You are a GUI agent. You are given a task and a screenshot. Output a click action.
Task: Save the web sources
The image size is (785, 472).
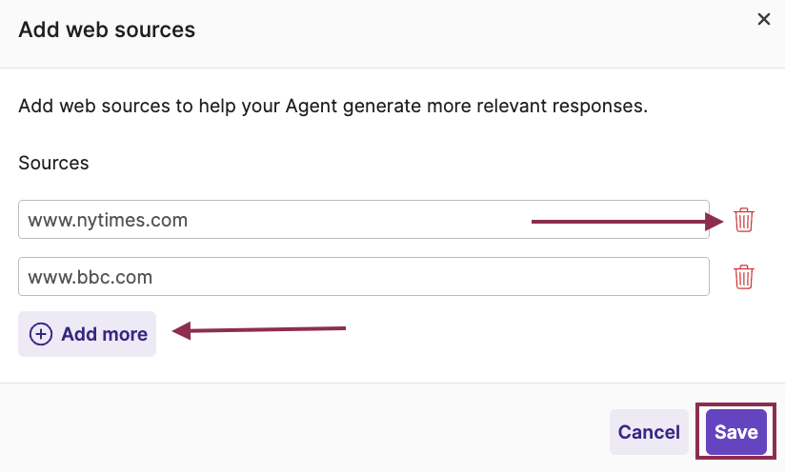point(735,432)
